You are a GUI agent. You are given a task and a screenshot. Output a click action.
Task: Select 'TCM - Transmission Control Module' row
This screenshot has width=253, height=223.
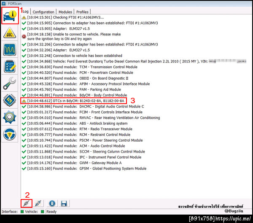[x=80, y=67]
